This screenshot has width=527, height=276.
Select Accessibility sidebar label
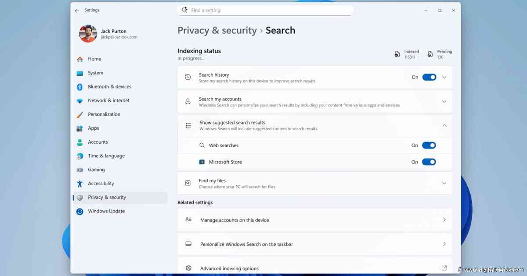click(101, 184)
